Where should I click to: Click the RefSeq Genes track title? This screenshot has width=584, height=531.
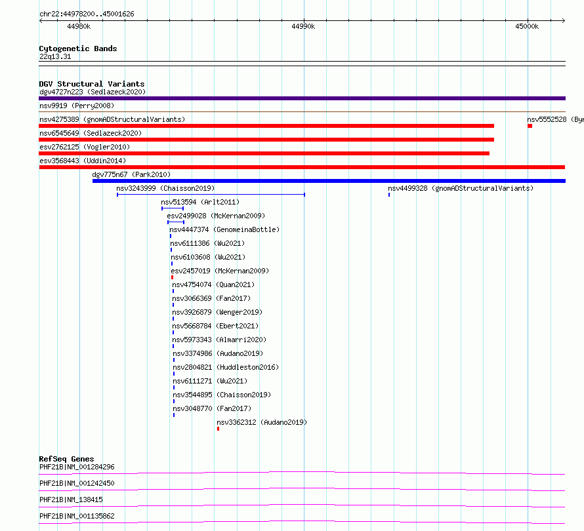point(66,459)
